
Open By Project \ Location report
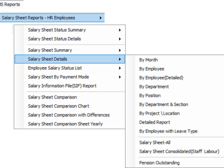[x=159, y=113]
